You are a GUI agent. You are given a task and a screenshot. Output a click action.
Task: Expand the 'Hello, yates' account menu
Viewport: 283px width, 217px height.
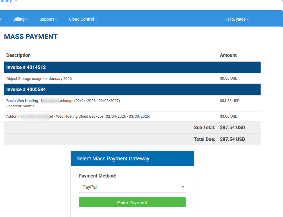(x=236, y=19)
